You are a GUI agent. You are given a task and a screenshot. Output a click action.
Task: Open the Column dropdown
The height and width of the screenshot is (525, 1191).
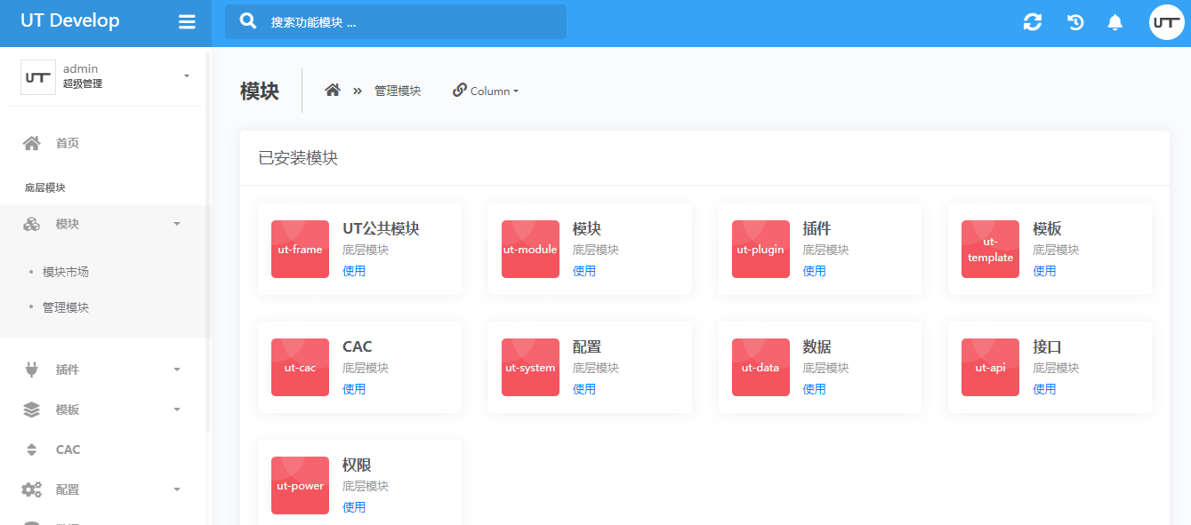coord(486,91)
